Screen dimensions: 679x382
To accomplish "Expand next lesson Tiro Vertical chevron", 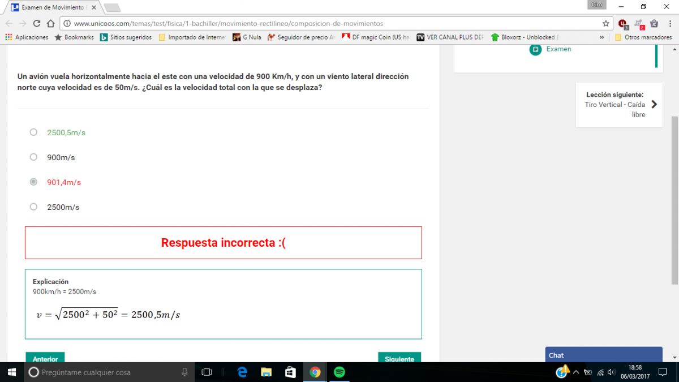I will coord(654,105).
